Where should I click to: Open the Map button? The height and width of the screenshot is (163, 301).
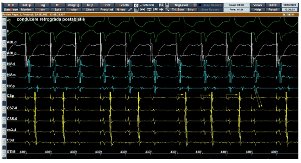(90, 5)
